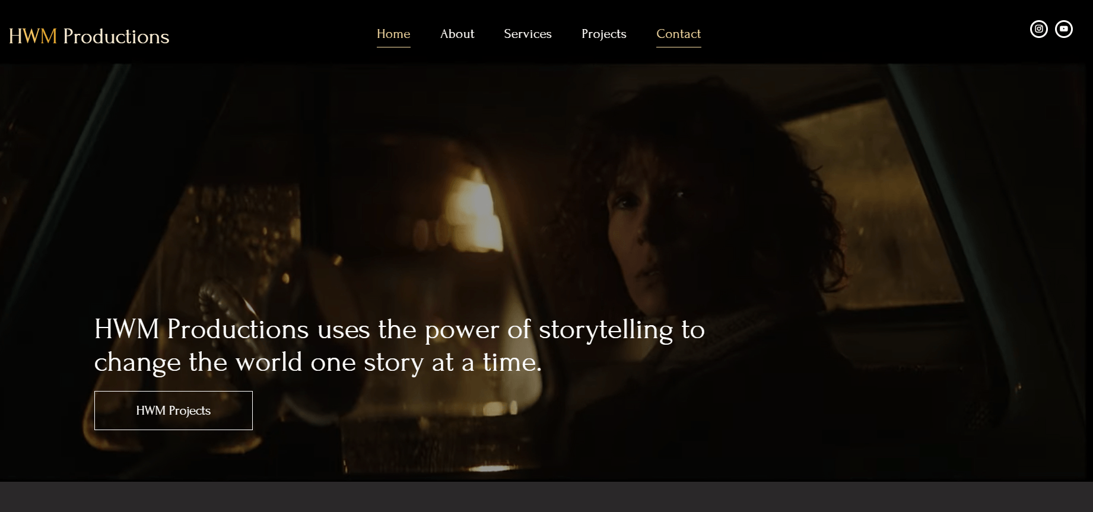The height and width of the screenshot is (512, 1093).
Task: Click the bright glowing light in the video
Action: [x=478, y=208]
